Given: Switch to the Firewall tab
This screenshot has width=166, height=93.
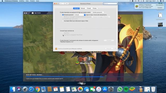Looking at the screenshot, I should (x=89, y=8).
